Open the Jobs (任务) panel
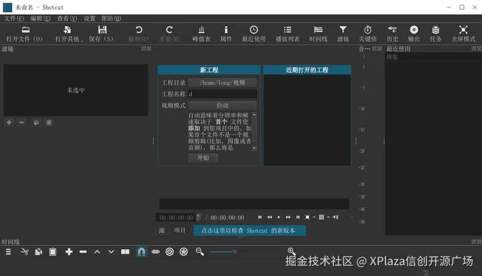The height and width of the screenshot is (276, 482). pyautogui.click(x=436, y=34)
